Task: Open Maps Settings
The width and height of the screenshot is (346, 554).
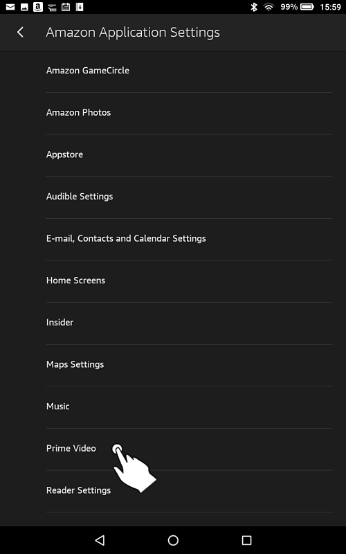Action: pyautogui.click(x=189, y=366)
